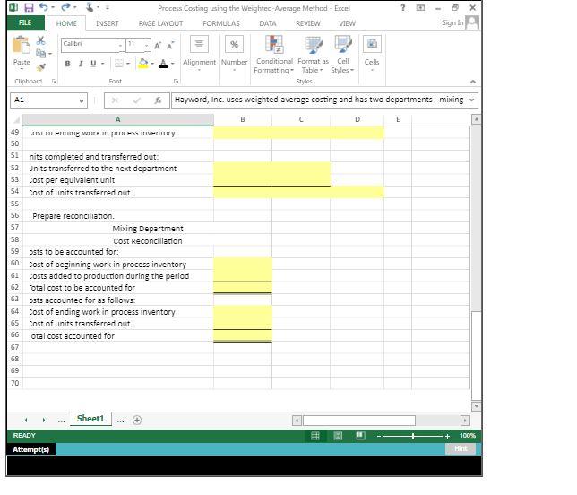Open font name Calibri dropdown
The image size is (577, 495).
click(x=120, y=46)
